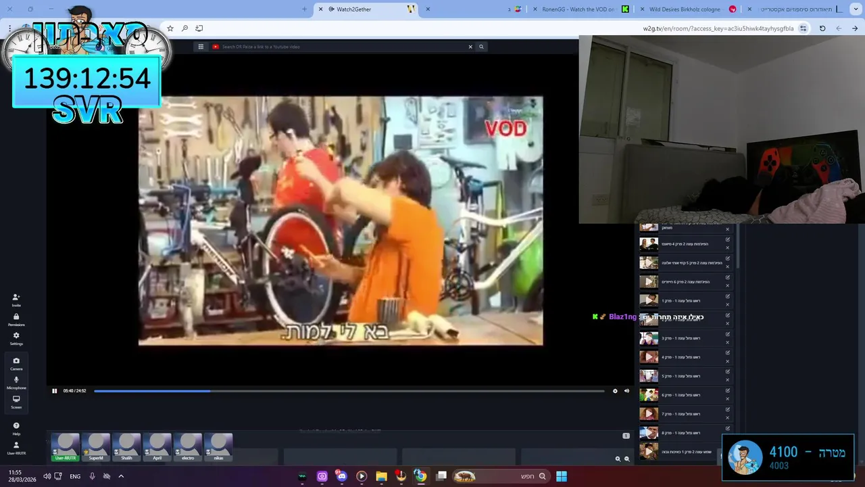This screenshot has width=865, height=487.
Task: Remove playlist item 'ראש גדול - פרק 4'
Action: pos(728,361)
